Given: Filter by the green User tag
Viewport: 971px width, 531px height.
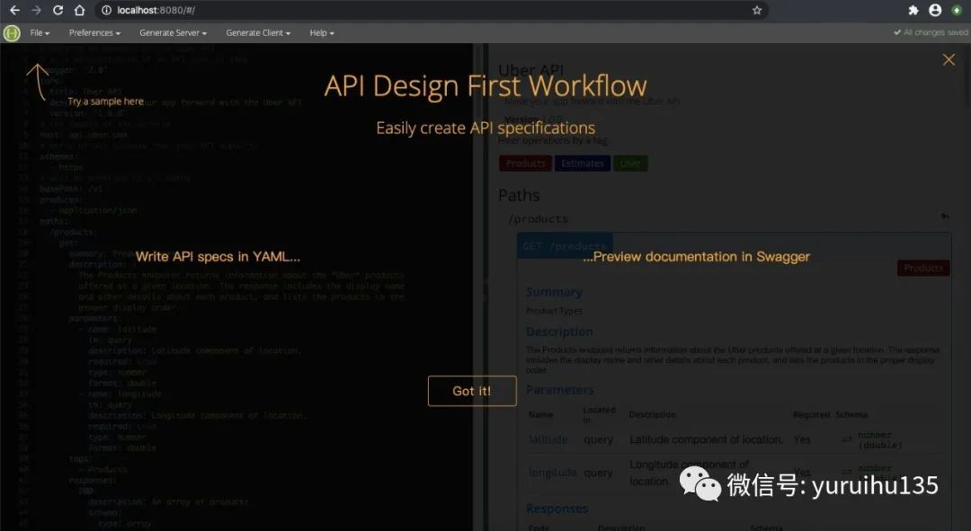Looking at the screenshot, I should coord(630,164).
